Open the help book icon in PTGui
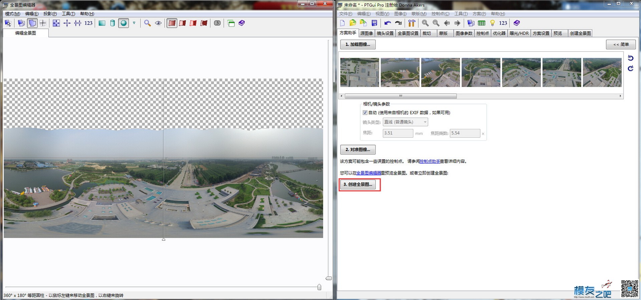The image size is (641, 300). tap(517, 23)
